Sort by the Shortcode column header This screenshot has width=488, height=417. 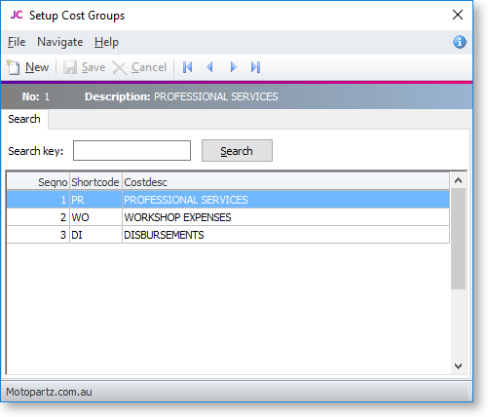point(95,182)
